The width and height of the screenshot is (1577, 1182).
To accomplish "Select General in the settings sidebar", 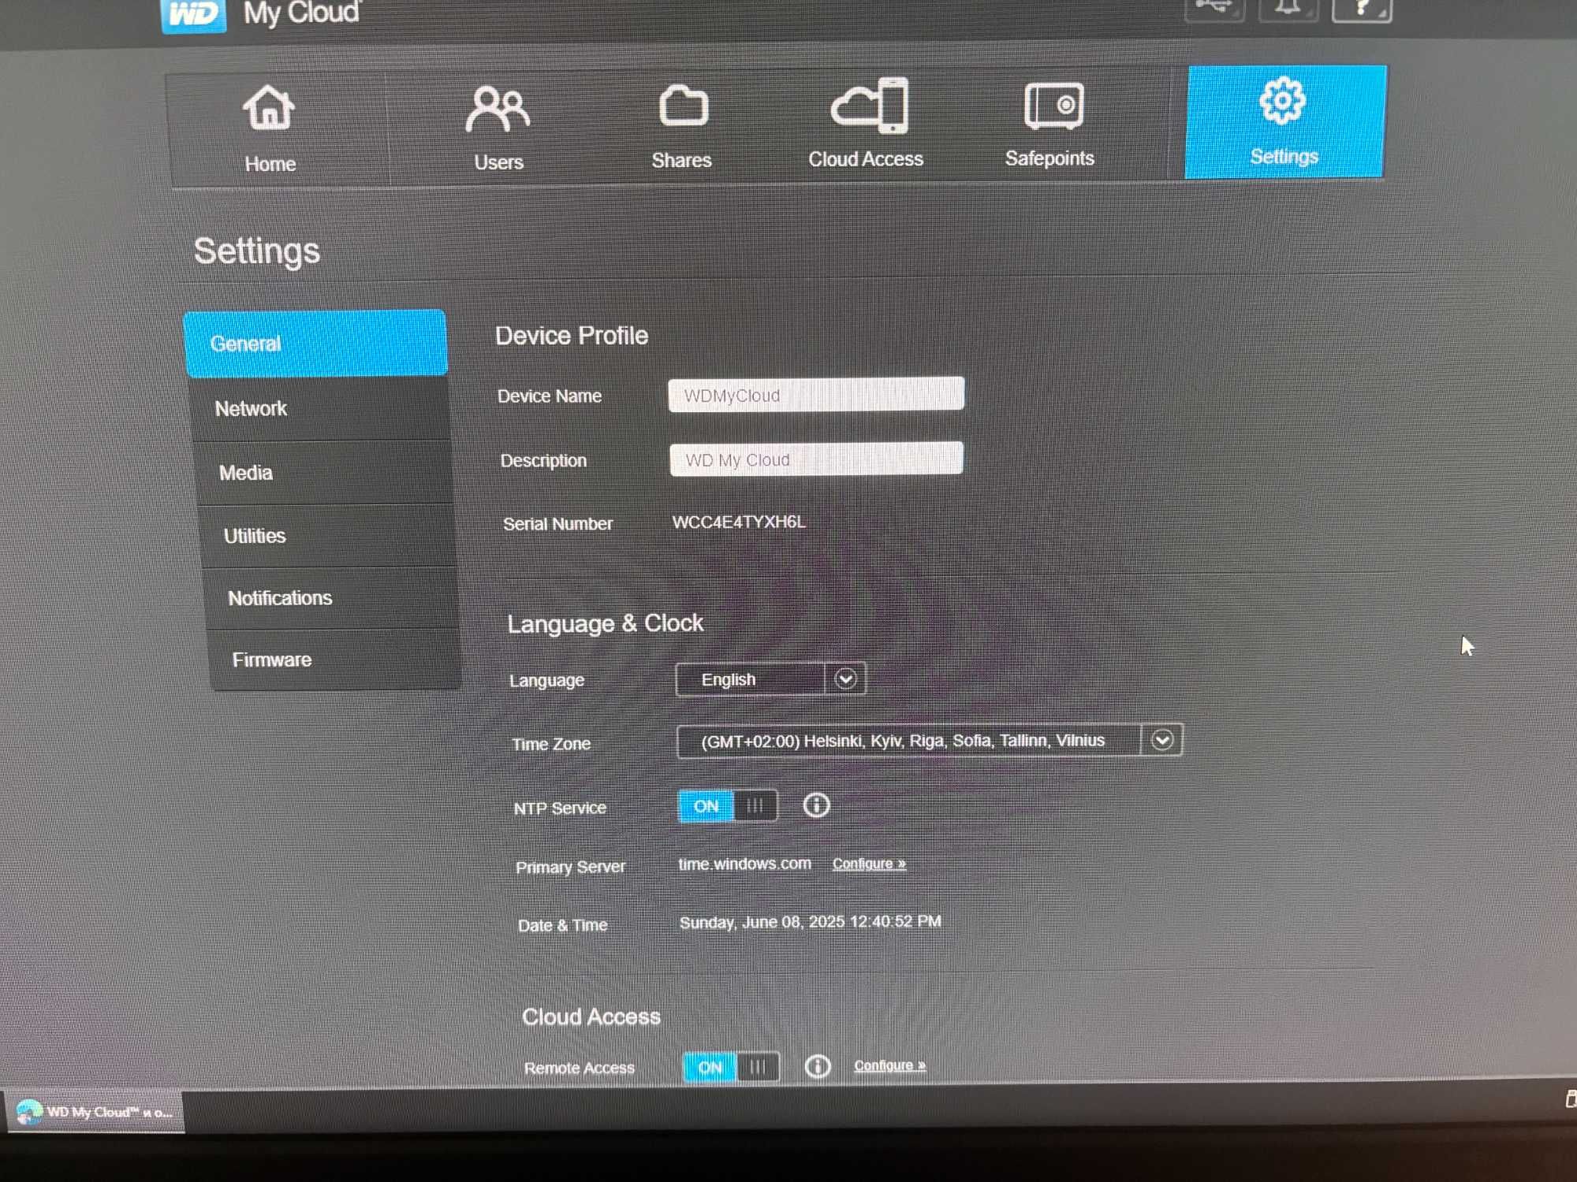I will click(315, 344).
